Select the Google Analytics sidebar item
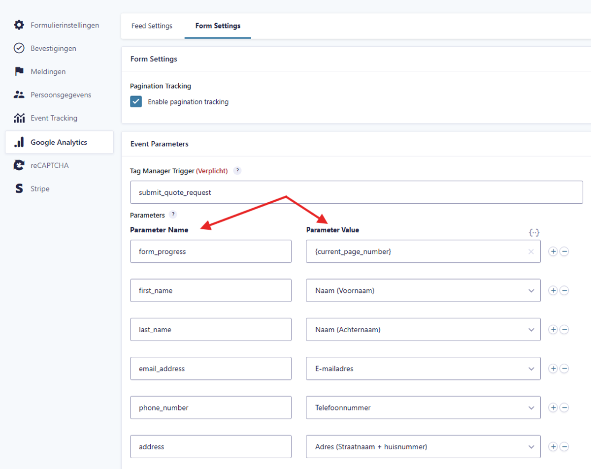The image size is (591, 469). pos(59,142)
